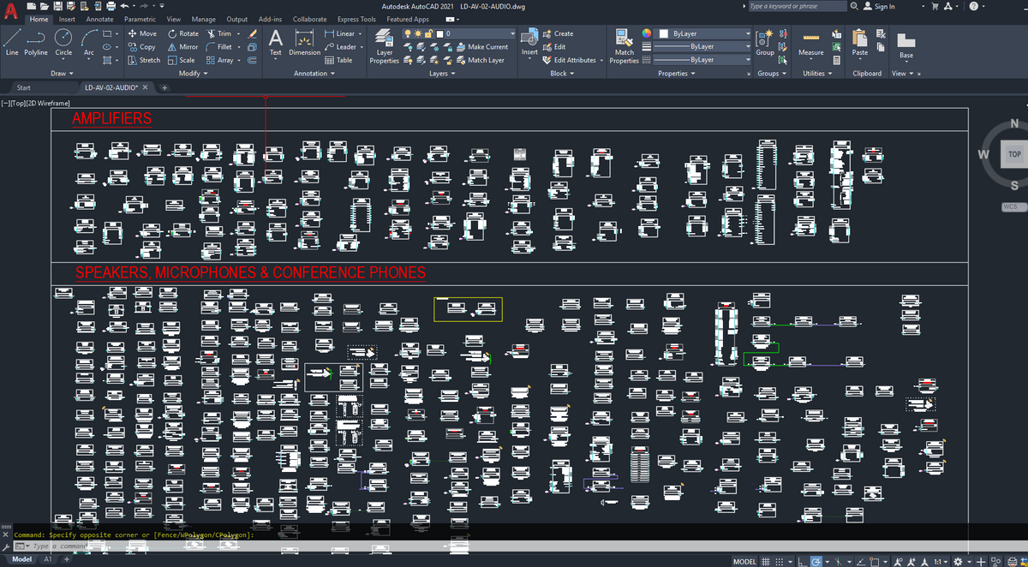Click the Fillet tool
1028x567 pixels.
pos(219,47)
